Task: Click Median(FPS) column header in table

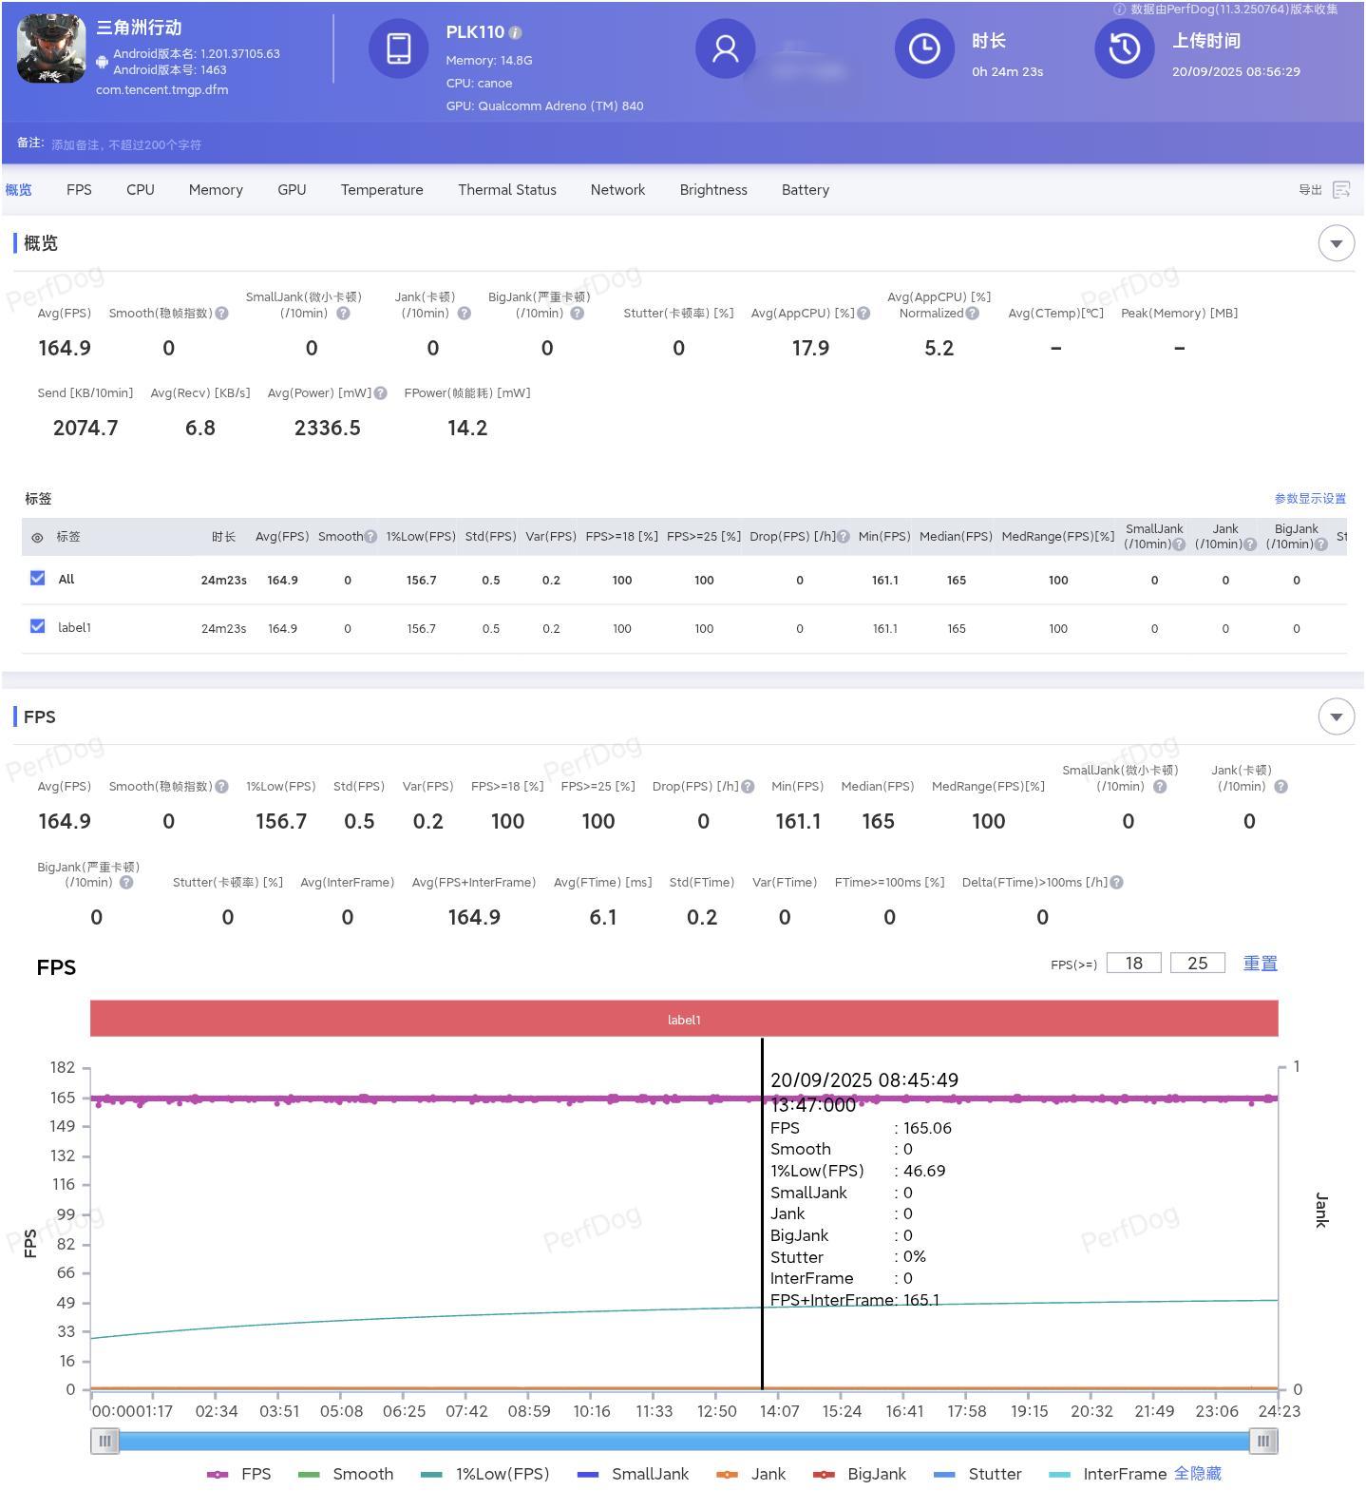Action: coord(956,537)
